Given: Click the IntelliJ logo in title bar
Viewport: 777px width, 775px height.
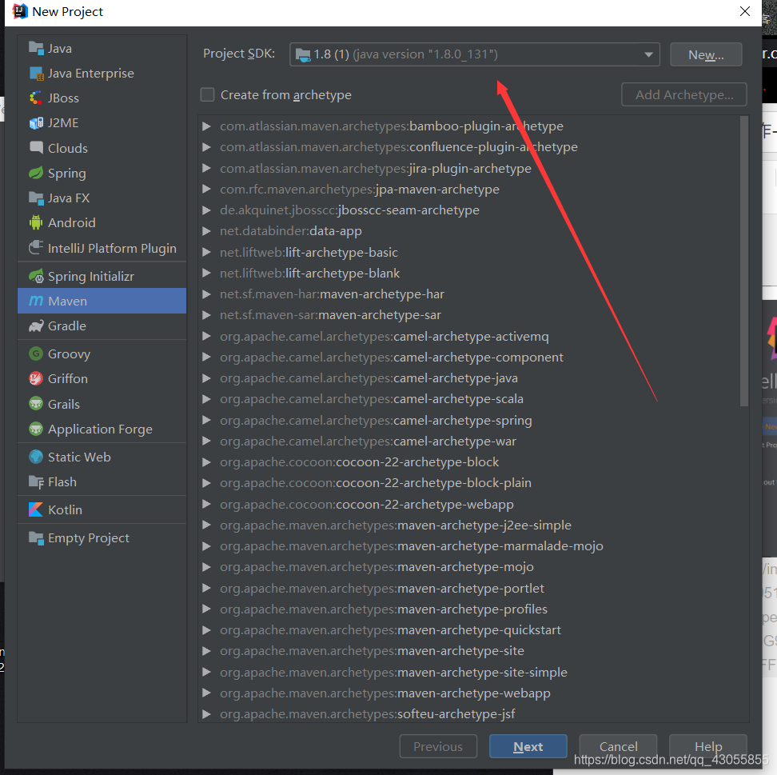Looking at the screenshot, I should [20, 11].
